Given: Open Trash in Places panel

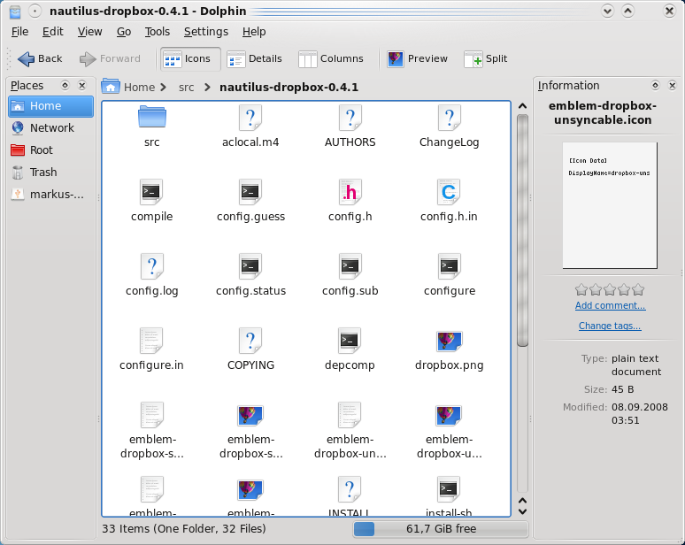Looking at the screenshot, I should pyautogui.click(x=42, y=173).
